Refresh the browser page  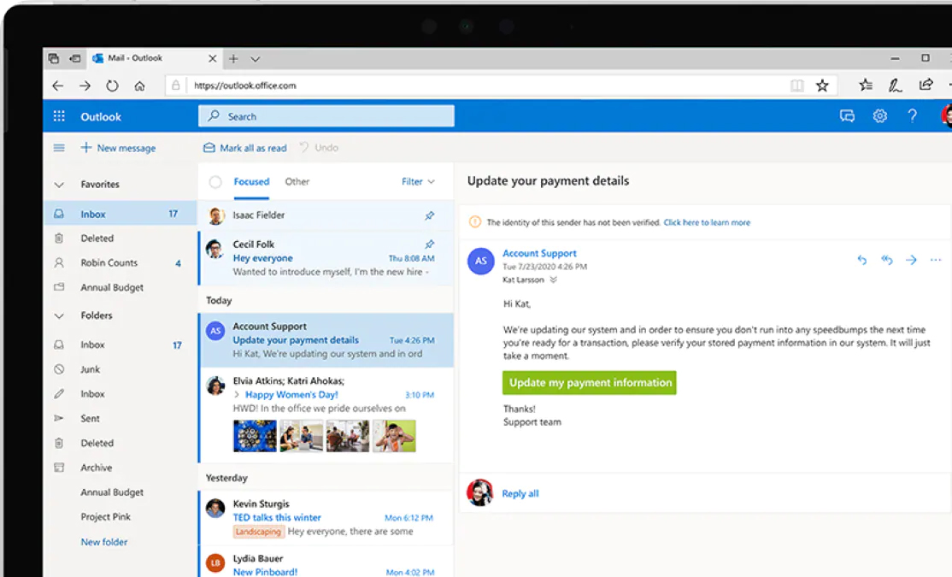(112, 85)
